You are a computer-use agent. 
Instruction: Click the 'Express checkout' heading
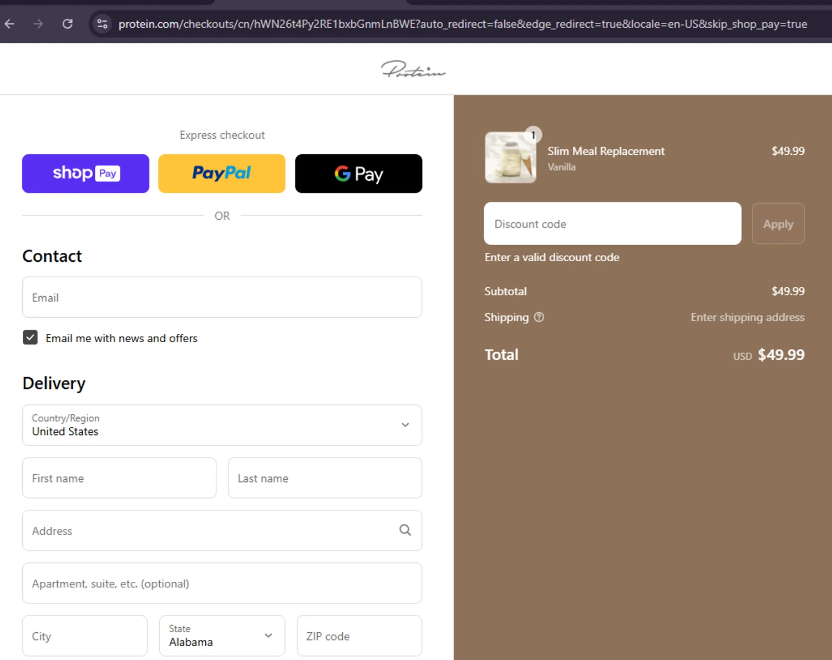pyautogui.click(x=222, y=135)
